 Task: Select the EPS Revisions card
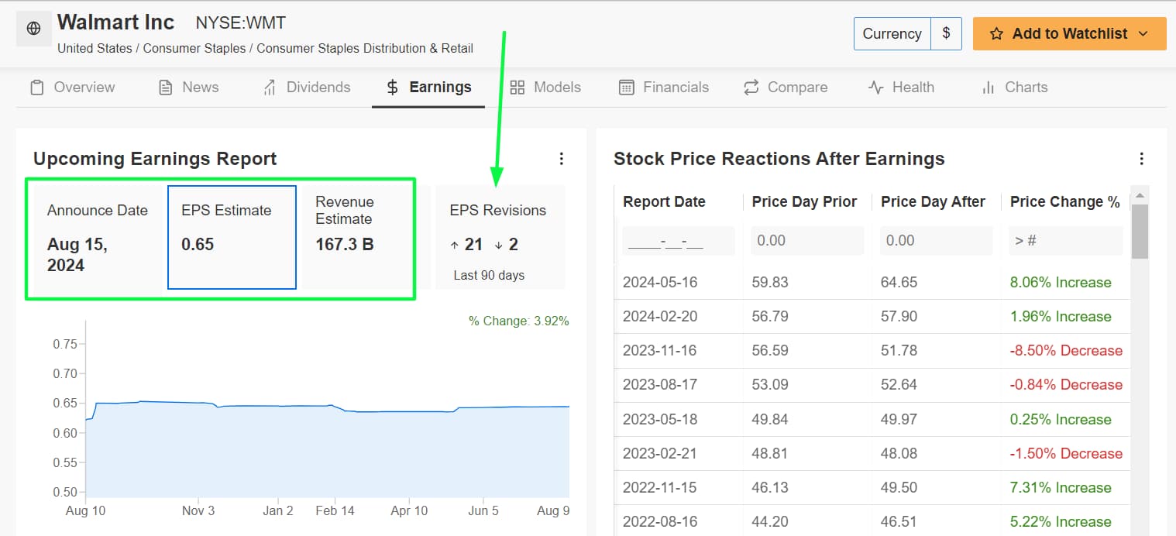tap(500, 237)
